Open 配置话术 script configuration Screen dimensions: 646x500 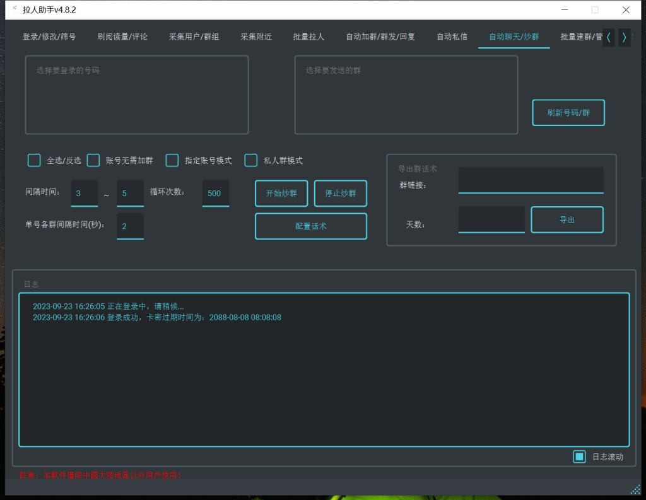pyautogui.click(x=310, y=226)
